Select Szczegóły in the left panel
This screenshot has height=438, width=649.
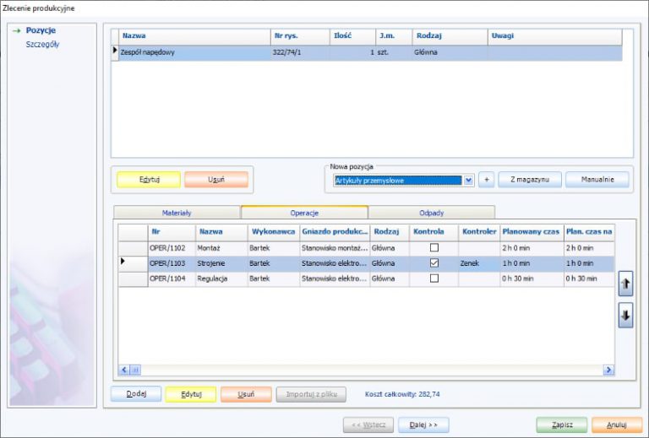42,44
